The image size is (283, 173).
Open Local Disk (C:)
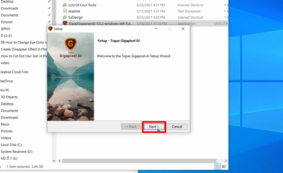point(11,145)
